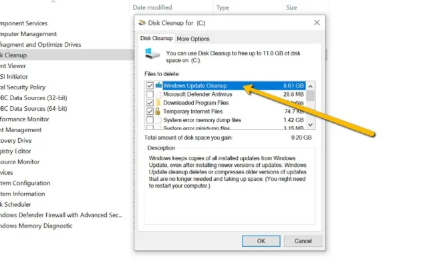The width and height of the screenshot is (441, 267).
Task: Select the Disk Cleanup tab
Action: point(156,39)
